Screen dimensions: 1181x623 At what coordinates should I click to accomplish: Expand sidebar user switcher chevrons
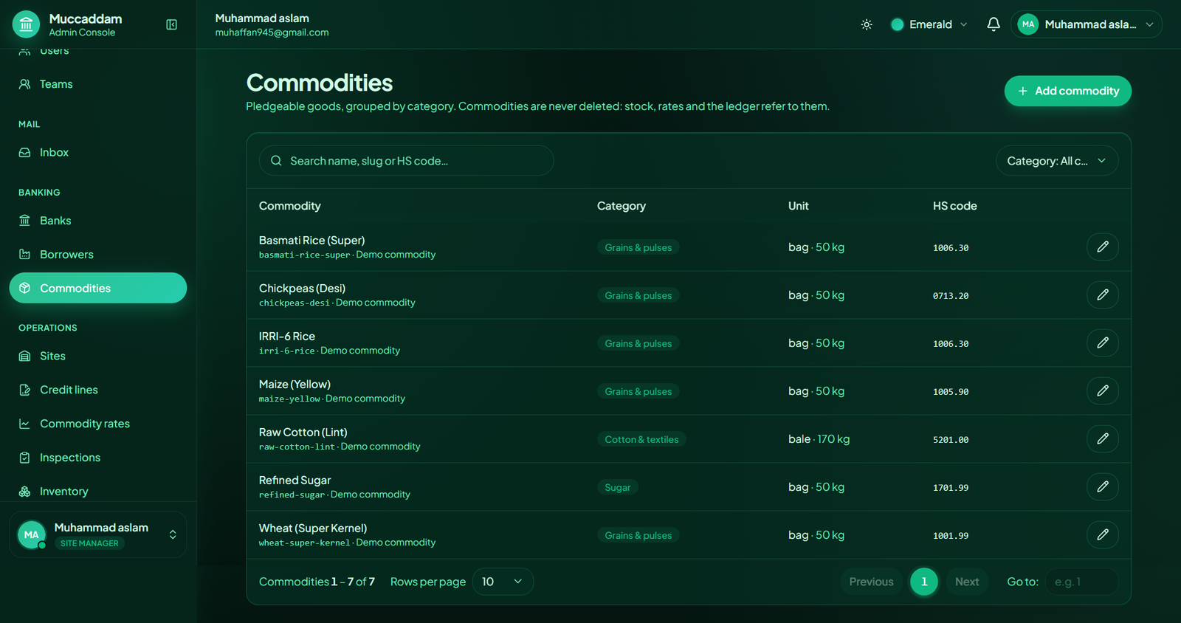(x=173, y=534)
